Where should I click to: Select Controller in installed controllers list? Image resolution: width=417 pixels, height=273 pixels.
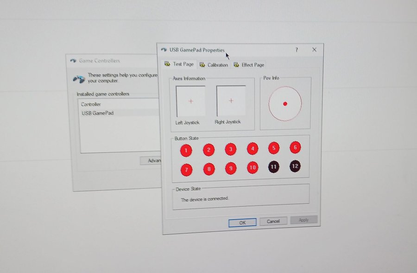[x=91, y=104]
